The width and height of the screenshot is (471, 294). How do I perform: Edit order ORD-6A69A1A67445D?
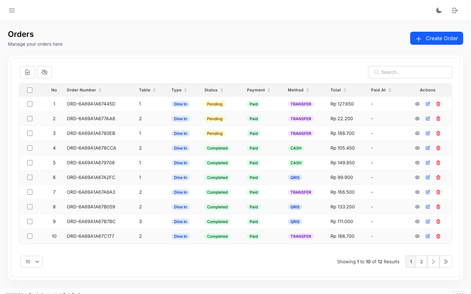tap(428, 104)
